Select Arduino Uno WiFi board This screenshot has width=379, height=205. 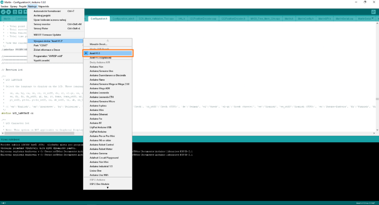click(x=108, y=175)
